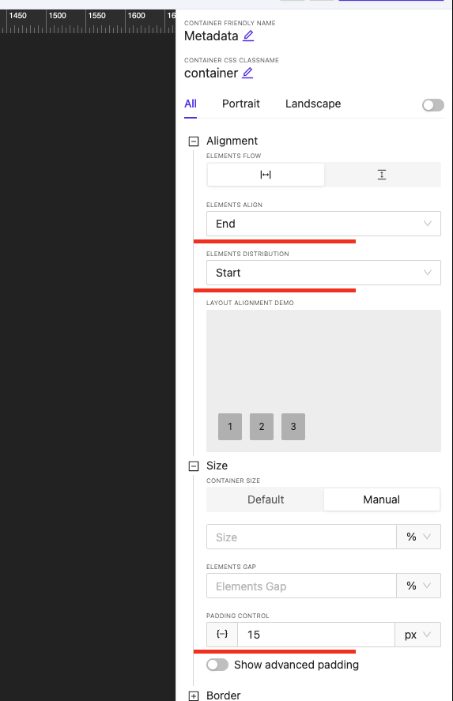Enable Show advanced padding toggle
453x701 pixels.
coord(217,665)
